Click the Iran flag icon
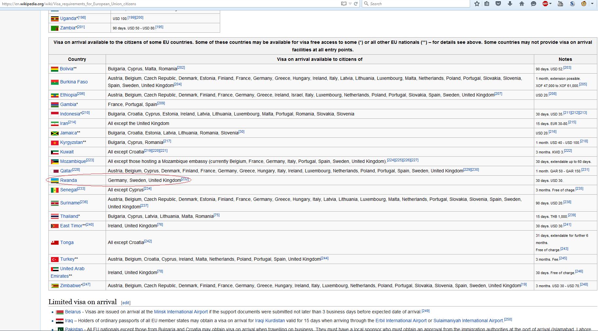Viewport: 598px width, 331px height. pyautogui.click(x=55, y=124)
